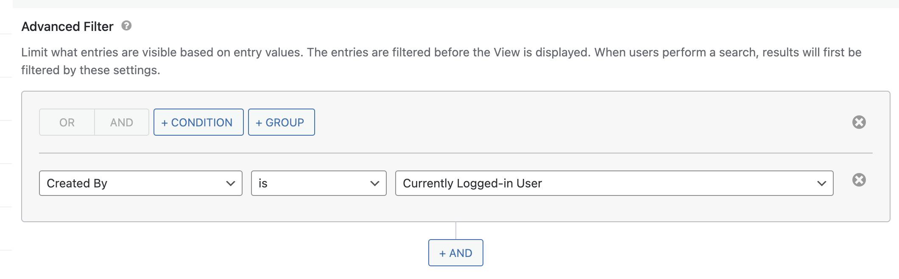Screen dimensions: 899x279
Task: Toggle the OR logic option
Action: [67, 122]
